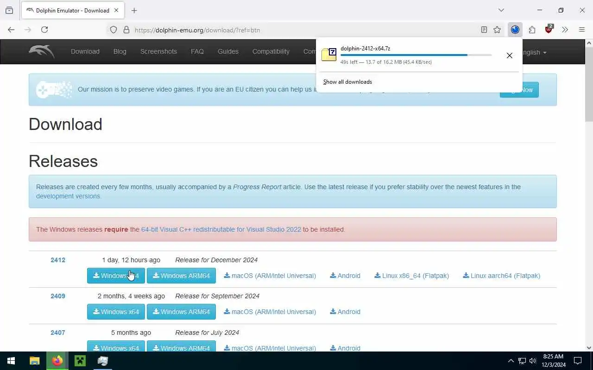Download 2409 Android build
Viewport: 593px width, 370px height.
(x=345, y=312)
